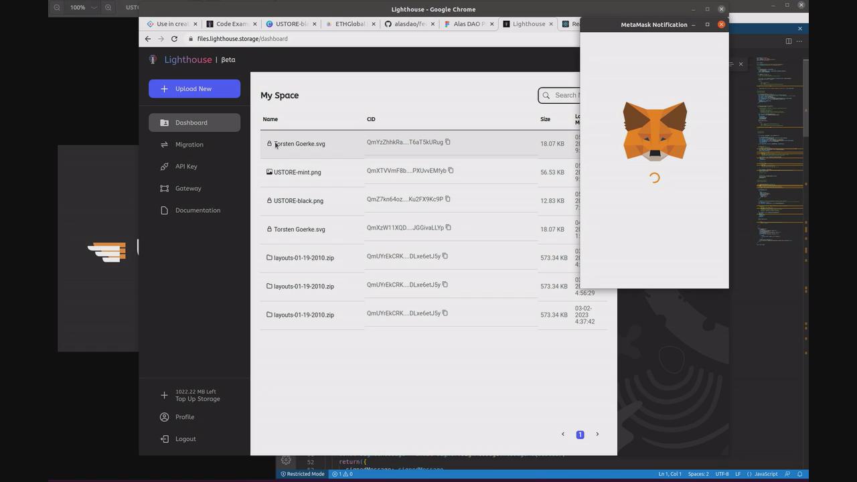The width and height of the screenshot is (857, 482).
Task: Select the 56.53 KB size cell
Action: point(552,172)
